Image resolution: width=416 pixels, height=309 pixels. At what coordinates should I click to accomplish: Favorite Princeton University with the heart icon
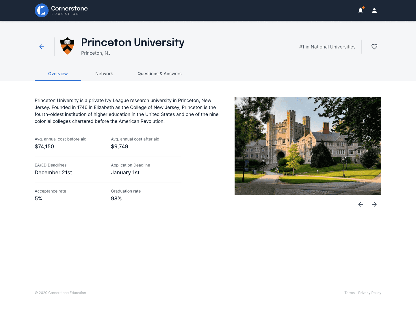374,47
